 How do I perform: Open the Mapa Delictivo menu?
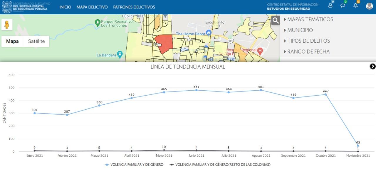tap(92, 7)
